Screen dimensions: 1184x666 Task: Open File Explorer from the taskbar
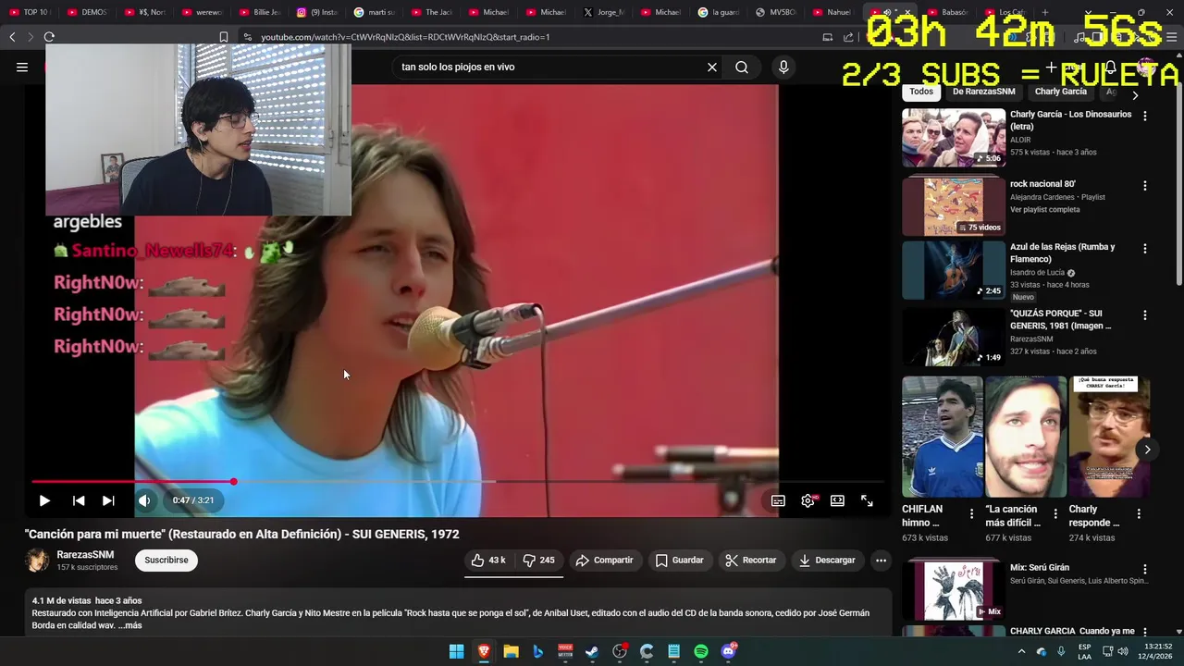(511, 652)
